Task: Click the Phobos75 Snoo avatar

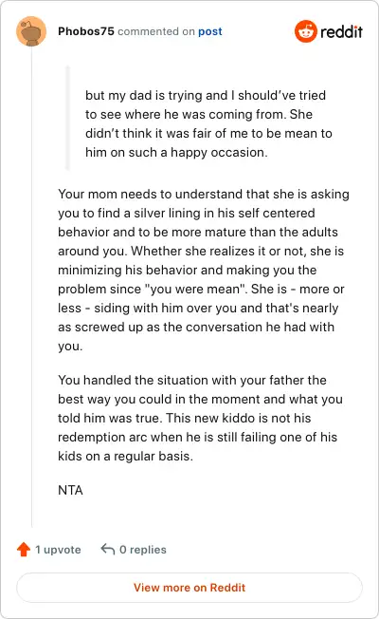Action: (31, 31)
